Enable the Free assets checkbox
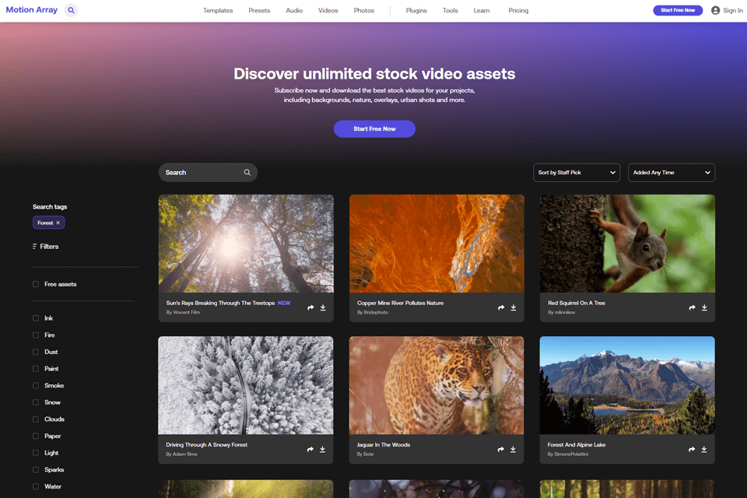This screenshot has width=747, height=498. point(36,284)
